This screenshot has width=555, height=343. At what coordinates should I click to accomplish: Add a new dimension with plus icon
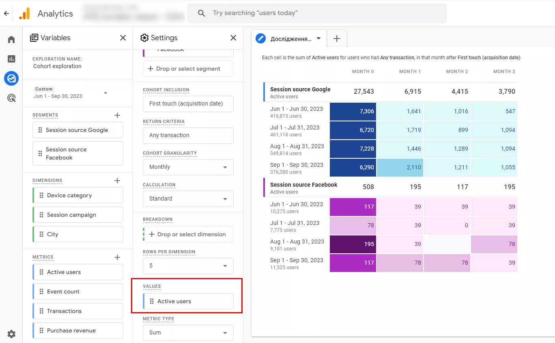click(117, 181)
